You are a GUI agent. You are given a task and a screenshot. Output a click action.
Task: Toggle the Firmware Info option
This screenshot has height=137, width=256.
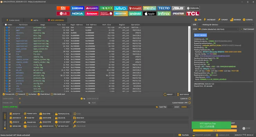(x=9, y=94)
